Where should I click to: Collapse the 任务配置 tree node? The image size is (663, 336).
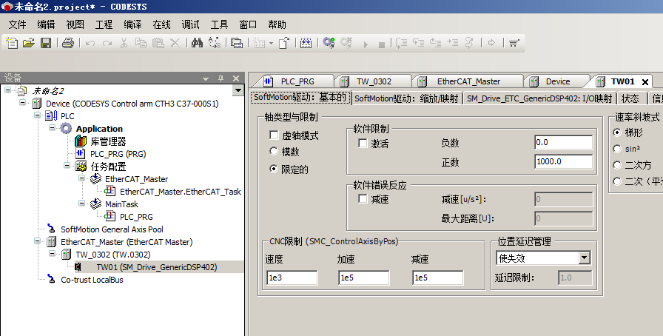[67, 166]
